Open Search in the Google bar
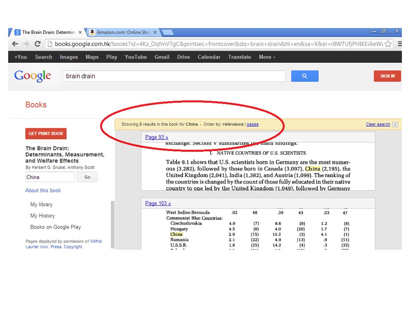412x309 pixels. click(x=44, y=57)
